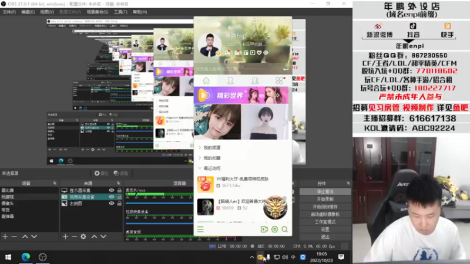Click 启动虚拟摄像机 virtual camera button
Image resolution: width=470 pixels, height=264 pixels.
325,214
